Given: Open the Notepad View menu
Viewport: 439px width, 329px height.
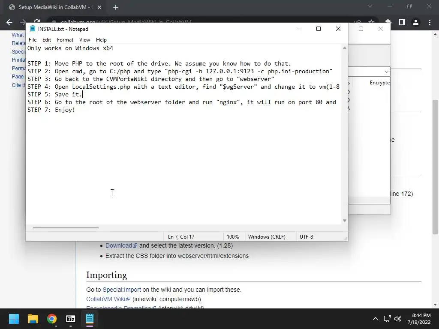Looking at the screenshot, I should coord(84,40).
